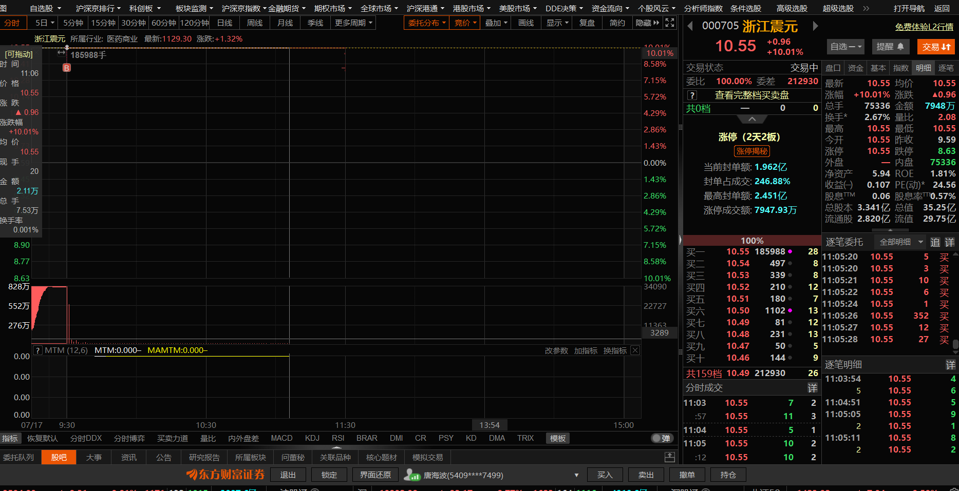This screenshot has height=491, width=959.
Task: Open the 港股市场 menu
Action: pyautogui.click(x=471, y=8)
